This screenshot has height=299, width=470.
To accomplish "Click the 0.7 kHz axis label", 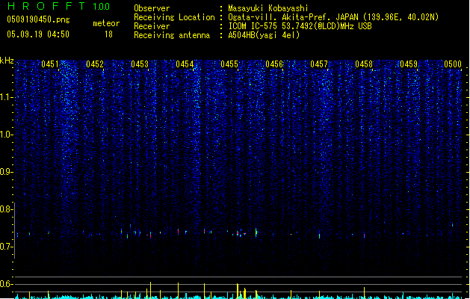I will 6,247.
